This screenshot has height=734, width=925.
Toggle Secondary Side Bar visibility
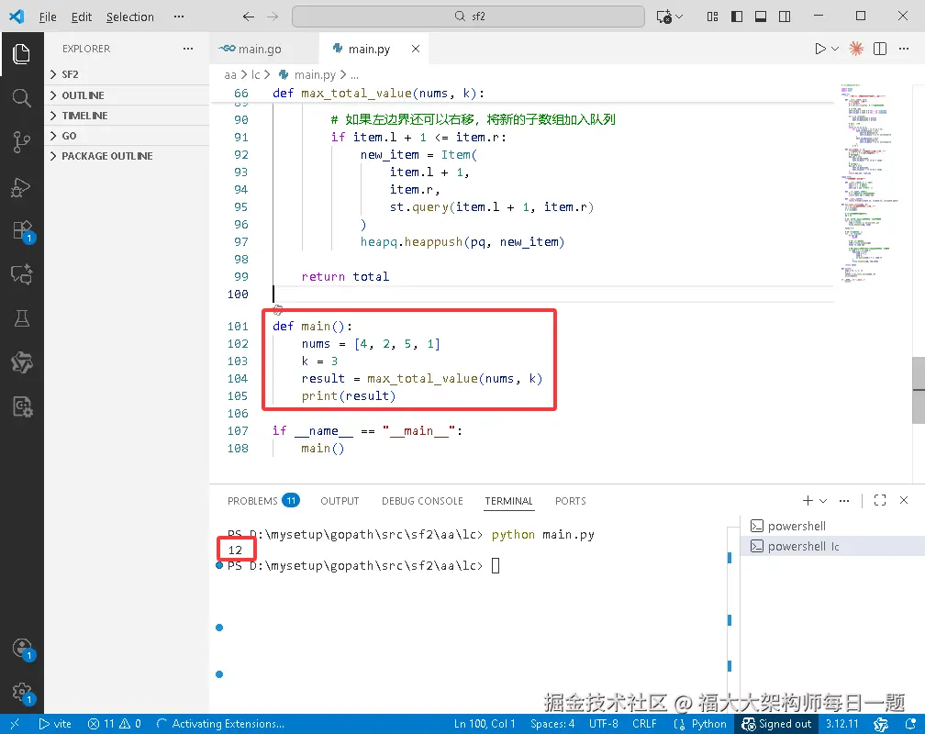pos(785,17)
